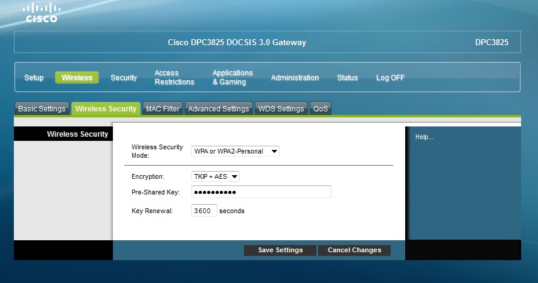Focus the Pre-Shared Key field
The width and height of the screenshot is (538, 283).
coord(261,192)
